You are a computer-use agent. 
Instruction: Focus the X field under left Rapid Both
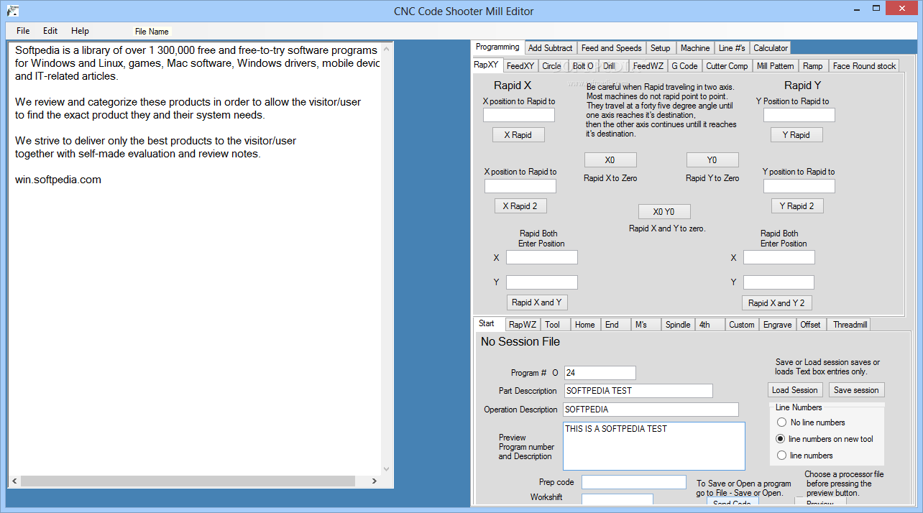tap(542, 257)
